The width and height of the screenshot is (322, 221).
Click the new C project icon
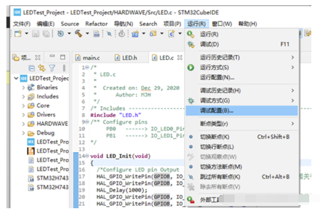135,34
